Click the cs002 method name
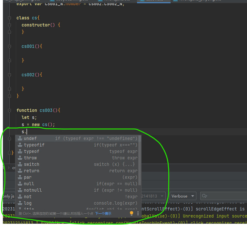Screen dimensions: 247x225 point(28,75)
